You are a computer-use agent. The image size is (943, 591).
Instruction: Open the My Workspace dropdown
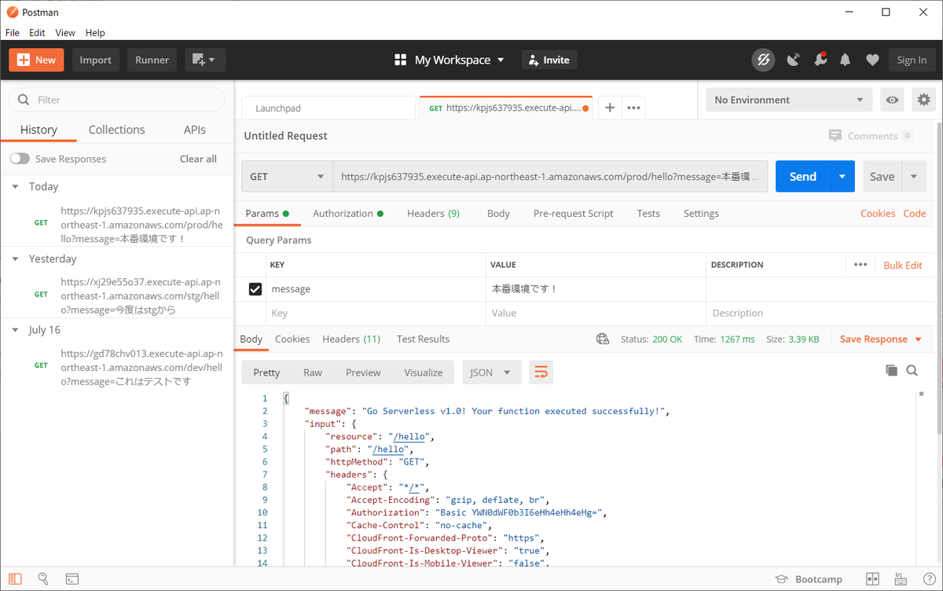(449, 60)
